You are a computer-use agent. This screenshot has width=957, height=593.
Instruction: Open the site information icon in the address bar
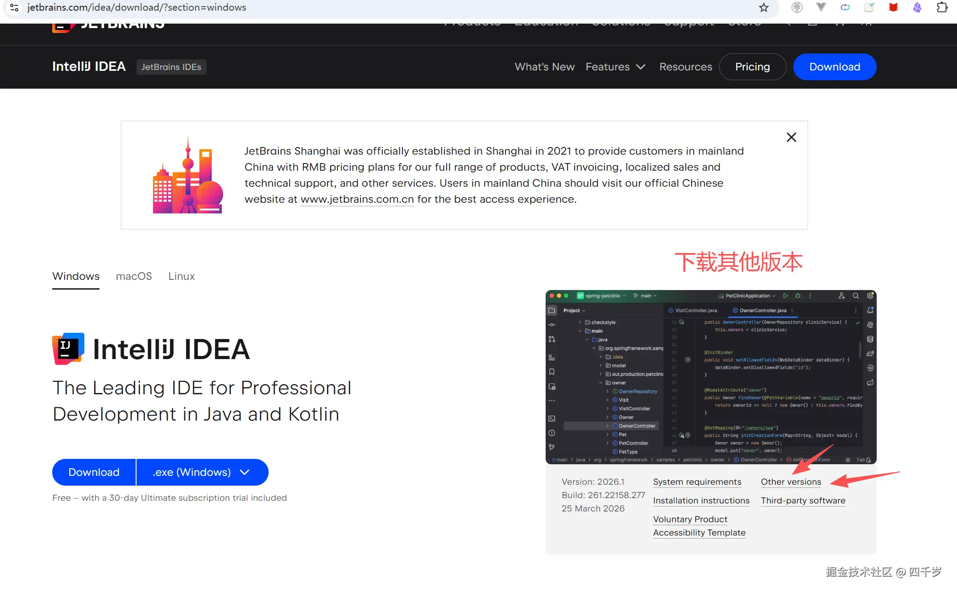[14, 8]
